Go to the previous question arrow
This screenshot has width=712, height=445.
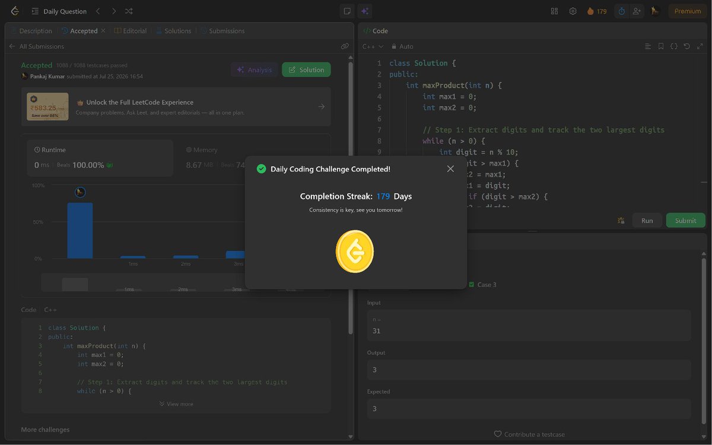tap(98, 11)
